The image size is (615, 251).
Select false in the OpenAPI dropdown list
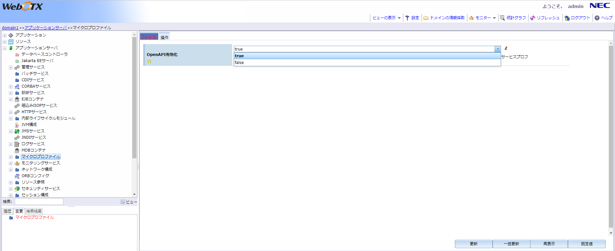(x=239, y=63)
